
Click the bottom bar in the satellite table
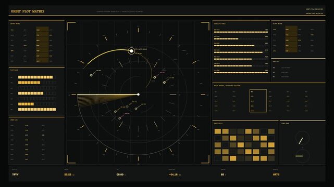click(241, 73)
